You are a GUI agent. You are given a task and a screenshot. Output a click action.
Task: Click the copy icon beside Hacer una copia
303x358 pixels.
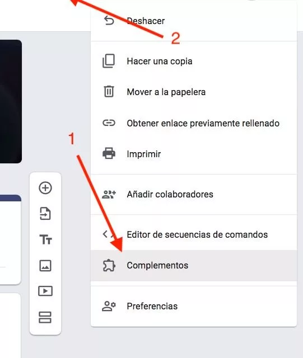coord(109,61)
